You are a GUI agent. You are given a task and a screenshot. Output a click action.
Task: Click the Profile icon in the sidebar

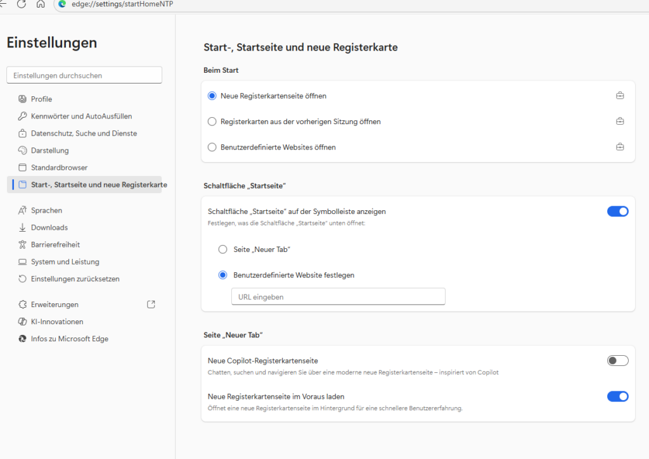(x=23, y=99)
